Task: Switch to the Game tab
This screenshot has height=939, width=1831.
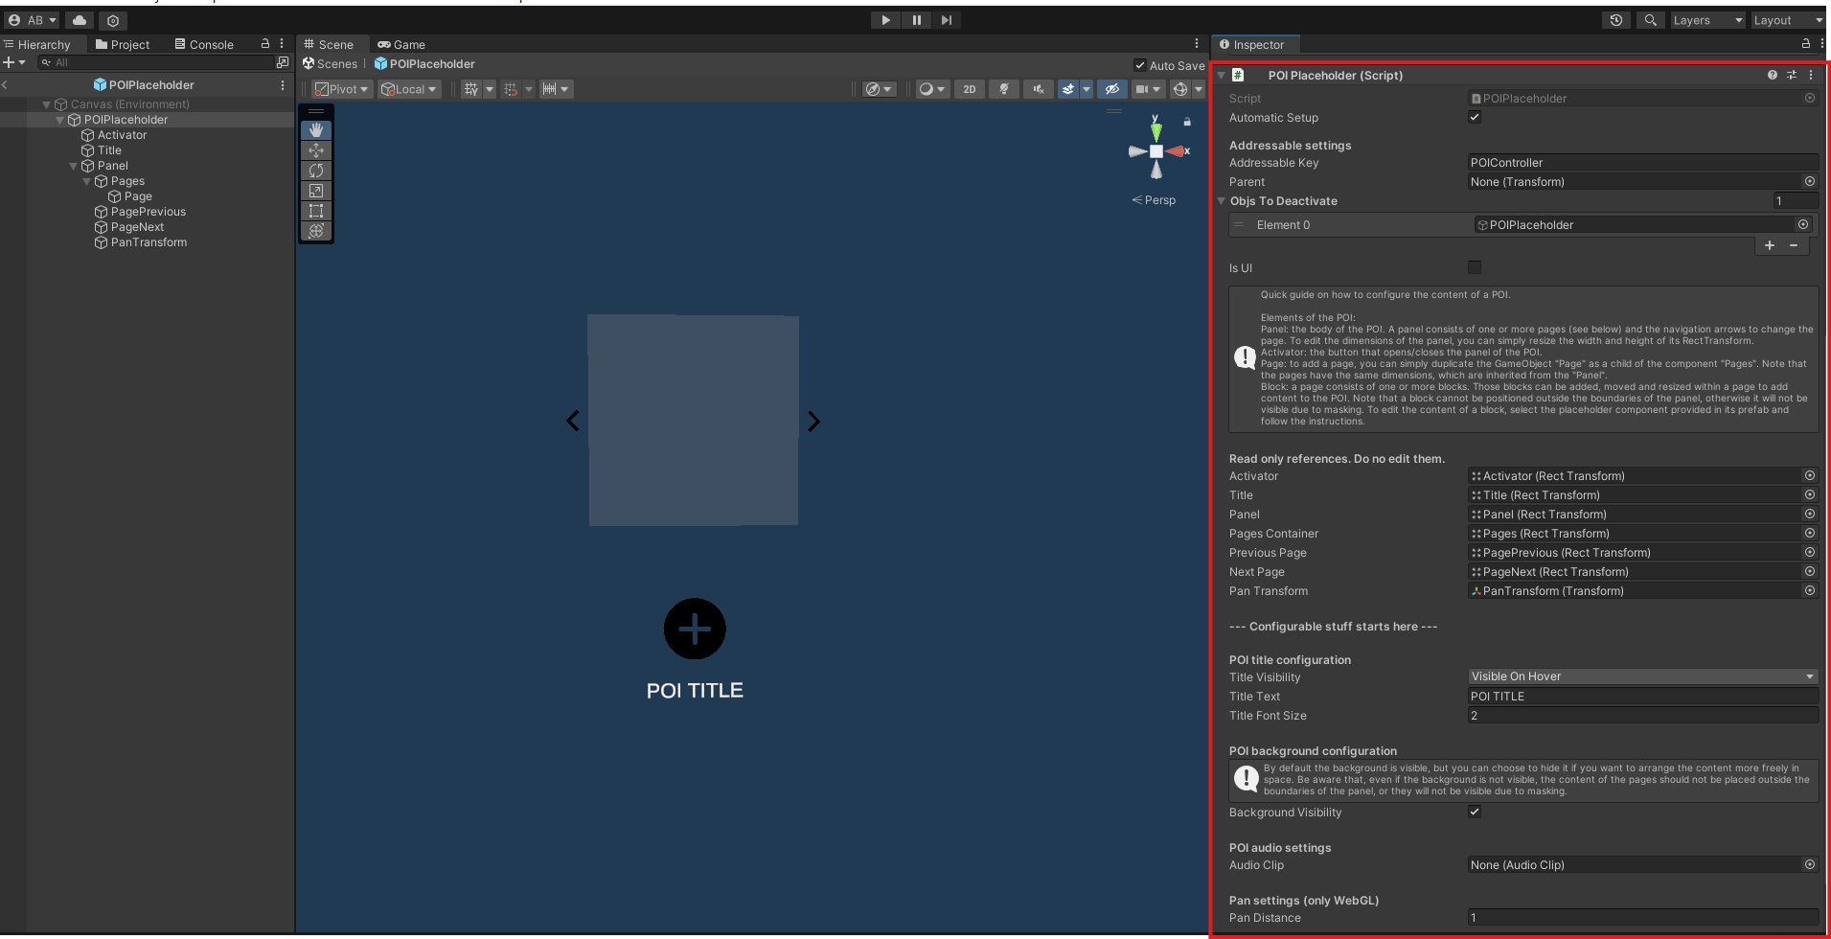Action: pyautogui.click(x=401, y=44)
